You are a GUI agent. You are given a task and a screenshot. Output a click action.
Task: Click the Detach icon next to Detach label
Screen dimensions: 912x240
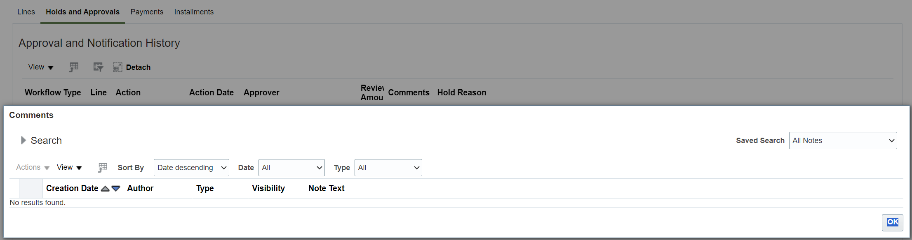coord(118,67)
